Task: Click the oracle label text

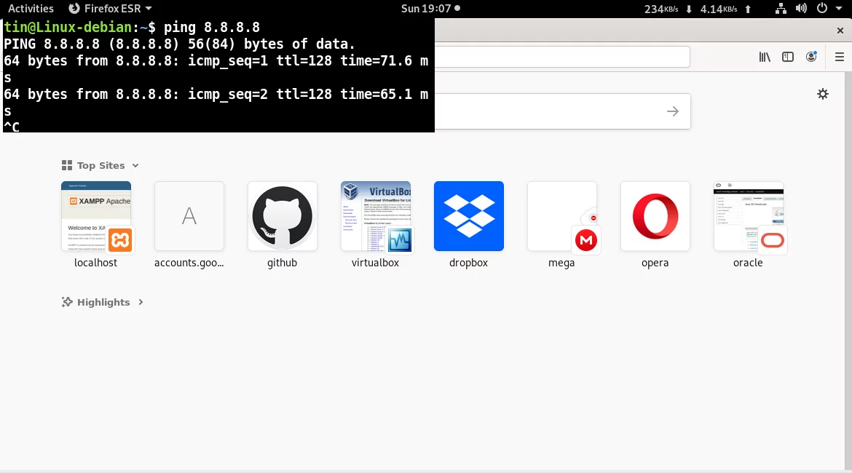Action: click(x=748, y=263)
